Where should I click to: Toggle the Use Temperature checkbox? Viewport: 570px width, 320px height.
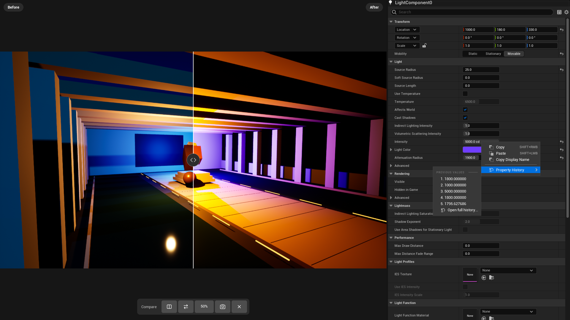point(465,94)
